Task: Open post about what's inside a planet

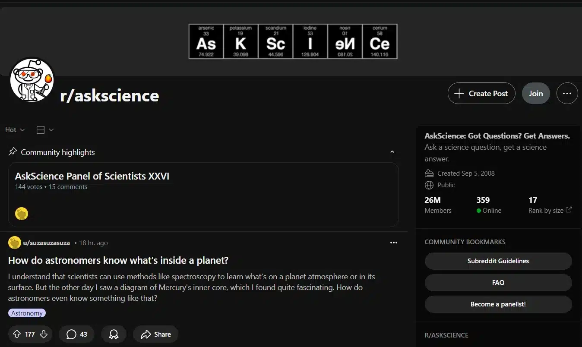Action: tap(118, 260)
